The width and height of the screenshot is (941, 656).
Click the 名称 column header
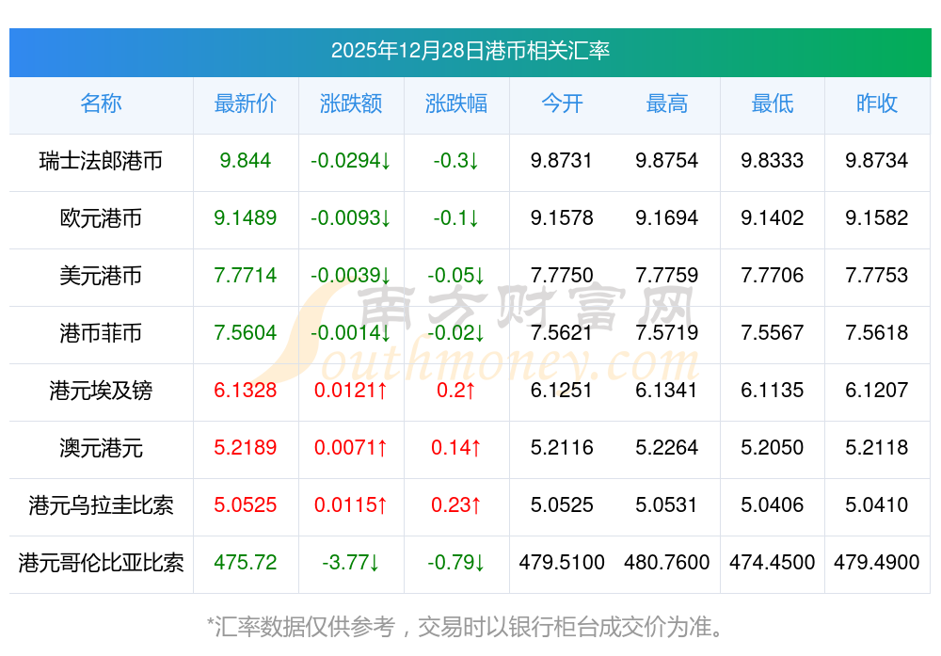(101, 104)
